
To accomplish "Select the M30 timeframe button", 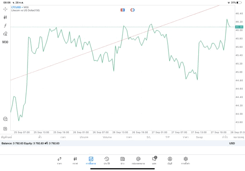I will 5,42.
